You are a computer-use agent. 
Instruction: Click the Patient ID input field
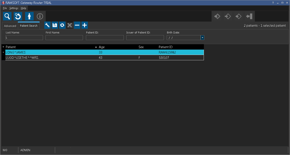click(x=105, y=38)
